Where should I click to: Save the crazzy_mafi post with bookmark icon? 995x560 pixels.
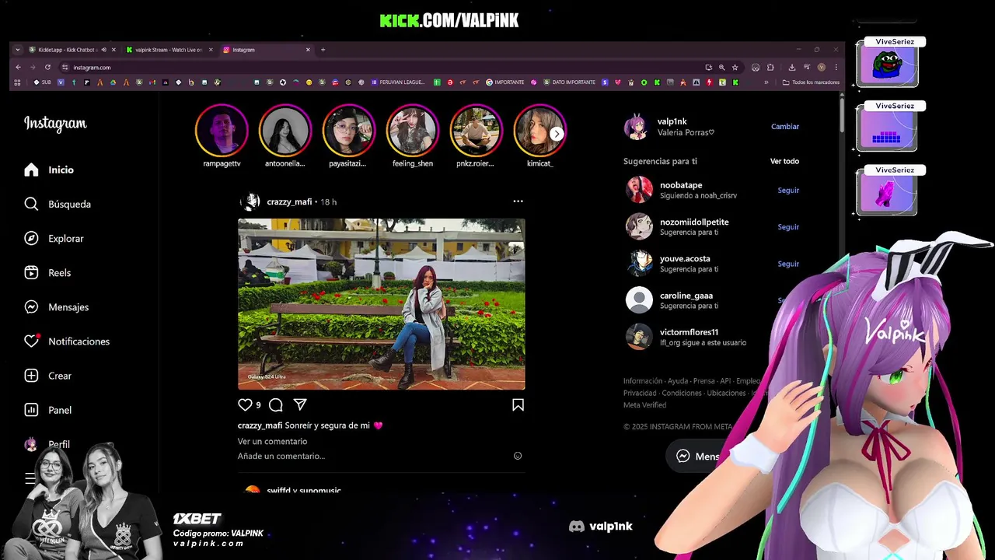point(518,404)
